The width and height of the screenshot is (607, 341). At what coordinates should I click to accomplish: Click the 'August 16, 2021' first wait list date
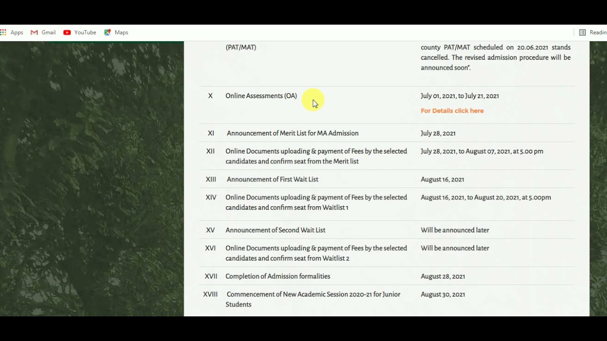point(442,179)
